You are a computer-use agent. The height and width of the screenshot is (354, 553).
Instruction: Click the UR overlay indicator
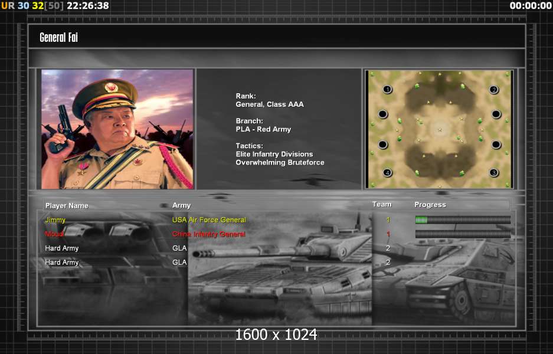point(8,6)
